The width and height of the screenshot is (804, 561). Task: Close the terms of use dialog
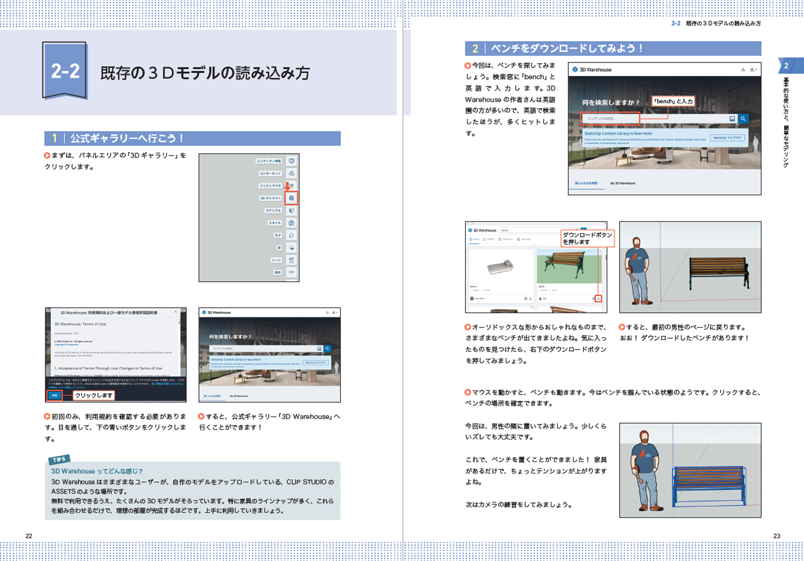175,312
